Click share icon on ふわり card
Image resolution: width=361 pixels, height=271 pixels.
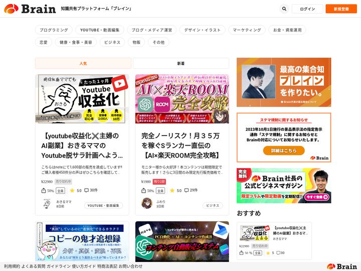tap(143, 191)
